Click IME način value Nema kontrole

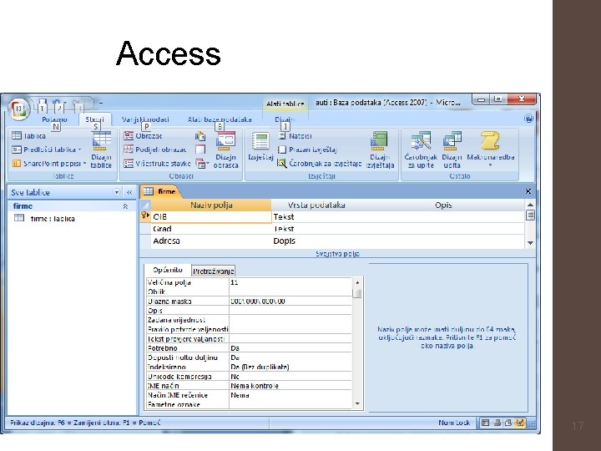[x=290, y=386]
